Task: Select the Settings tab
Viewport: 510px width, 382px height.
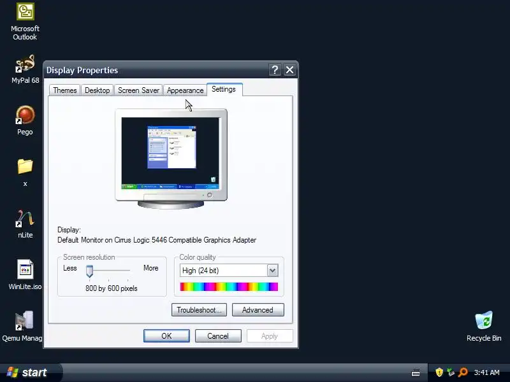Action: tap(224, 89)
